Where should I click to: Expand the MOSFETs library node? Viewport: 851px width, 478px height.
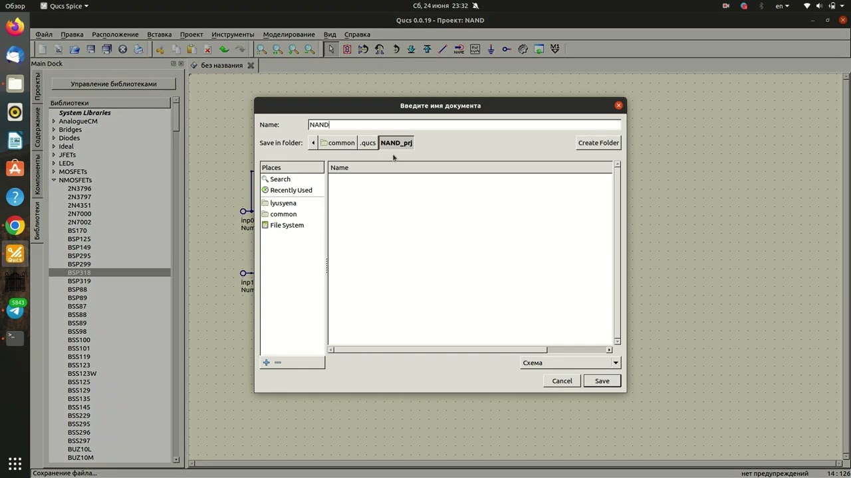coord(54,172)
